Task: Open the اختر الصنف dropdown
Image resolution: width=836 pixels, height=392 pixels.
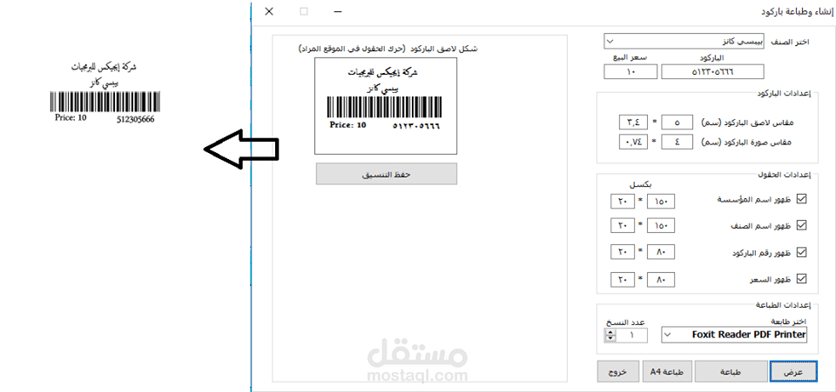Action: pyautogui.click(x=684, y=41)
